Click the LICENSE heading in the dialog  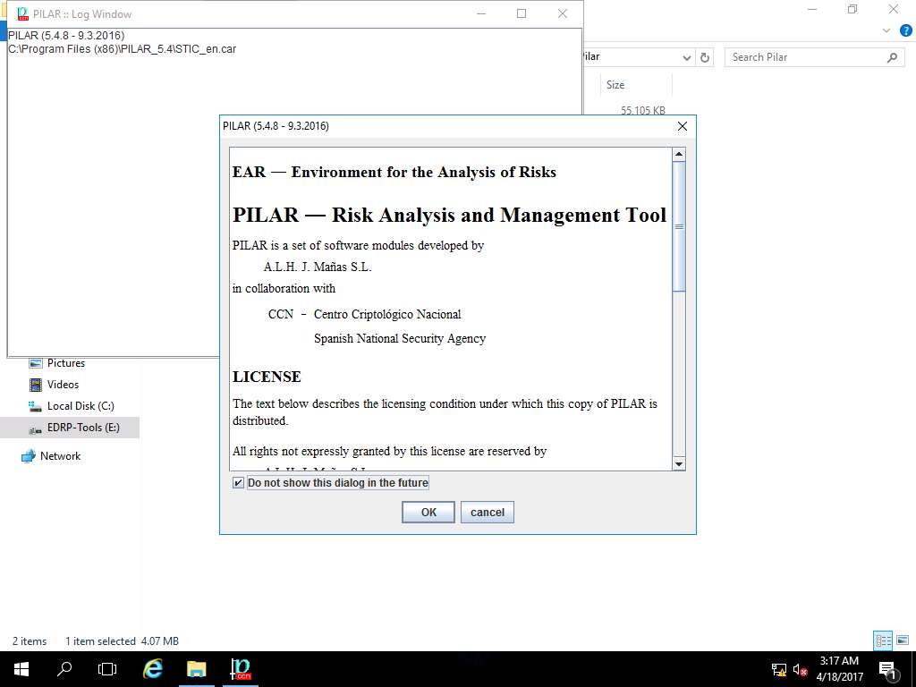[x=267, y=377]
